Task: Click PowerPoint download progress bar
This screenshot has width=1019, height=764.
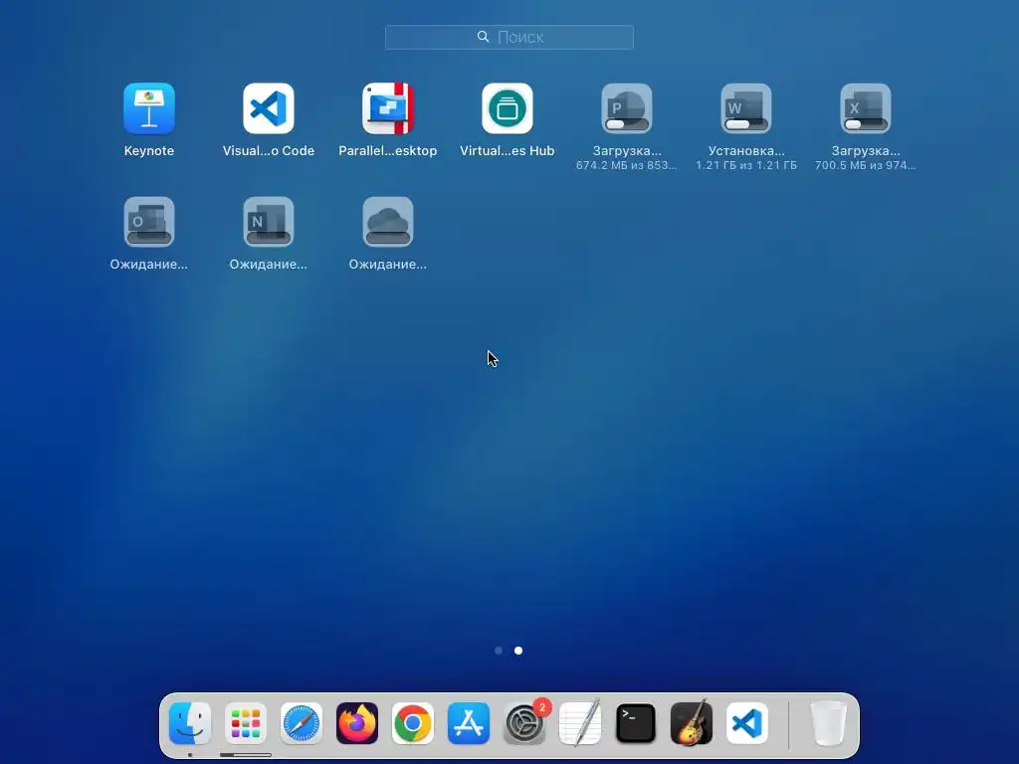Action: 627,124
